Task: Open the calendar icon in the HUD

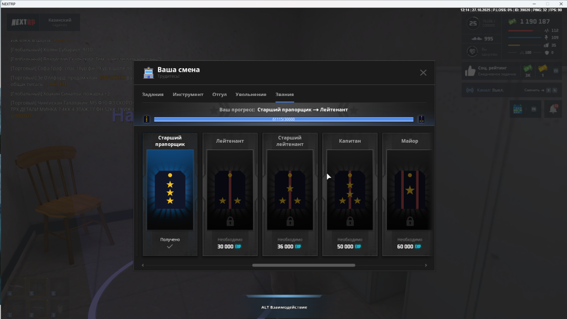Action: [517, 109]
